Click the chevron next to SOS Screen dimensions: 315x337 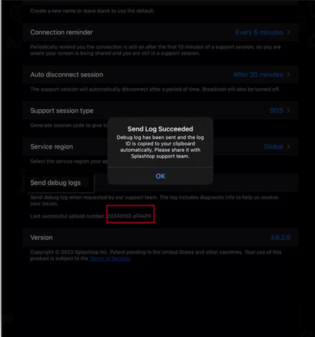point(289,111)
